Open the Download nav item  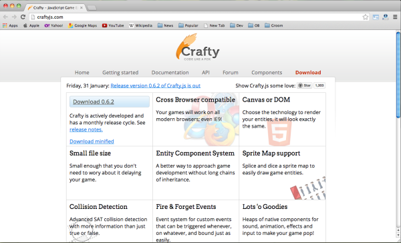click(x=308, y=73)
